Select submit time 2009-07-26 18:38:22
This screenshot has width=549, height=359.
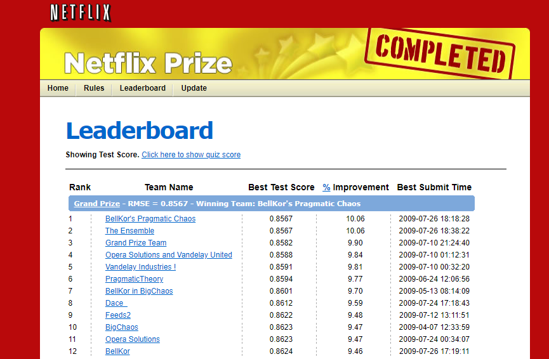pos(434,231)
